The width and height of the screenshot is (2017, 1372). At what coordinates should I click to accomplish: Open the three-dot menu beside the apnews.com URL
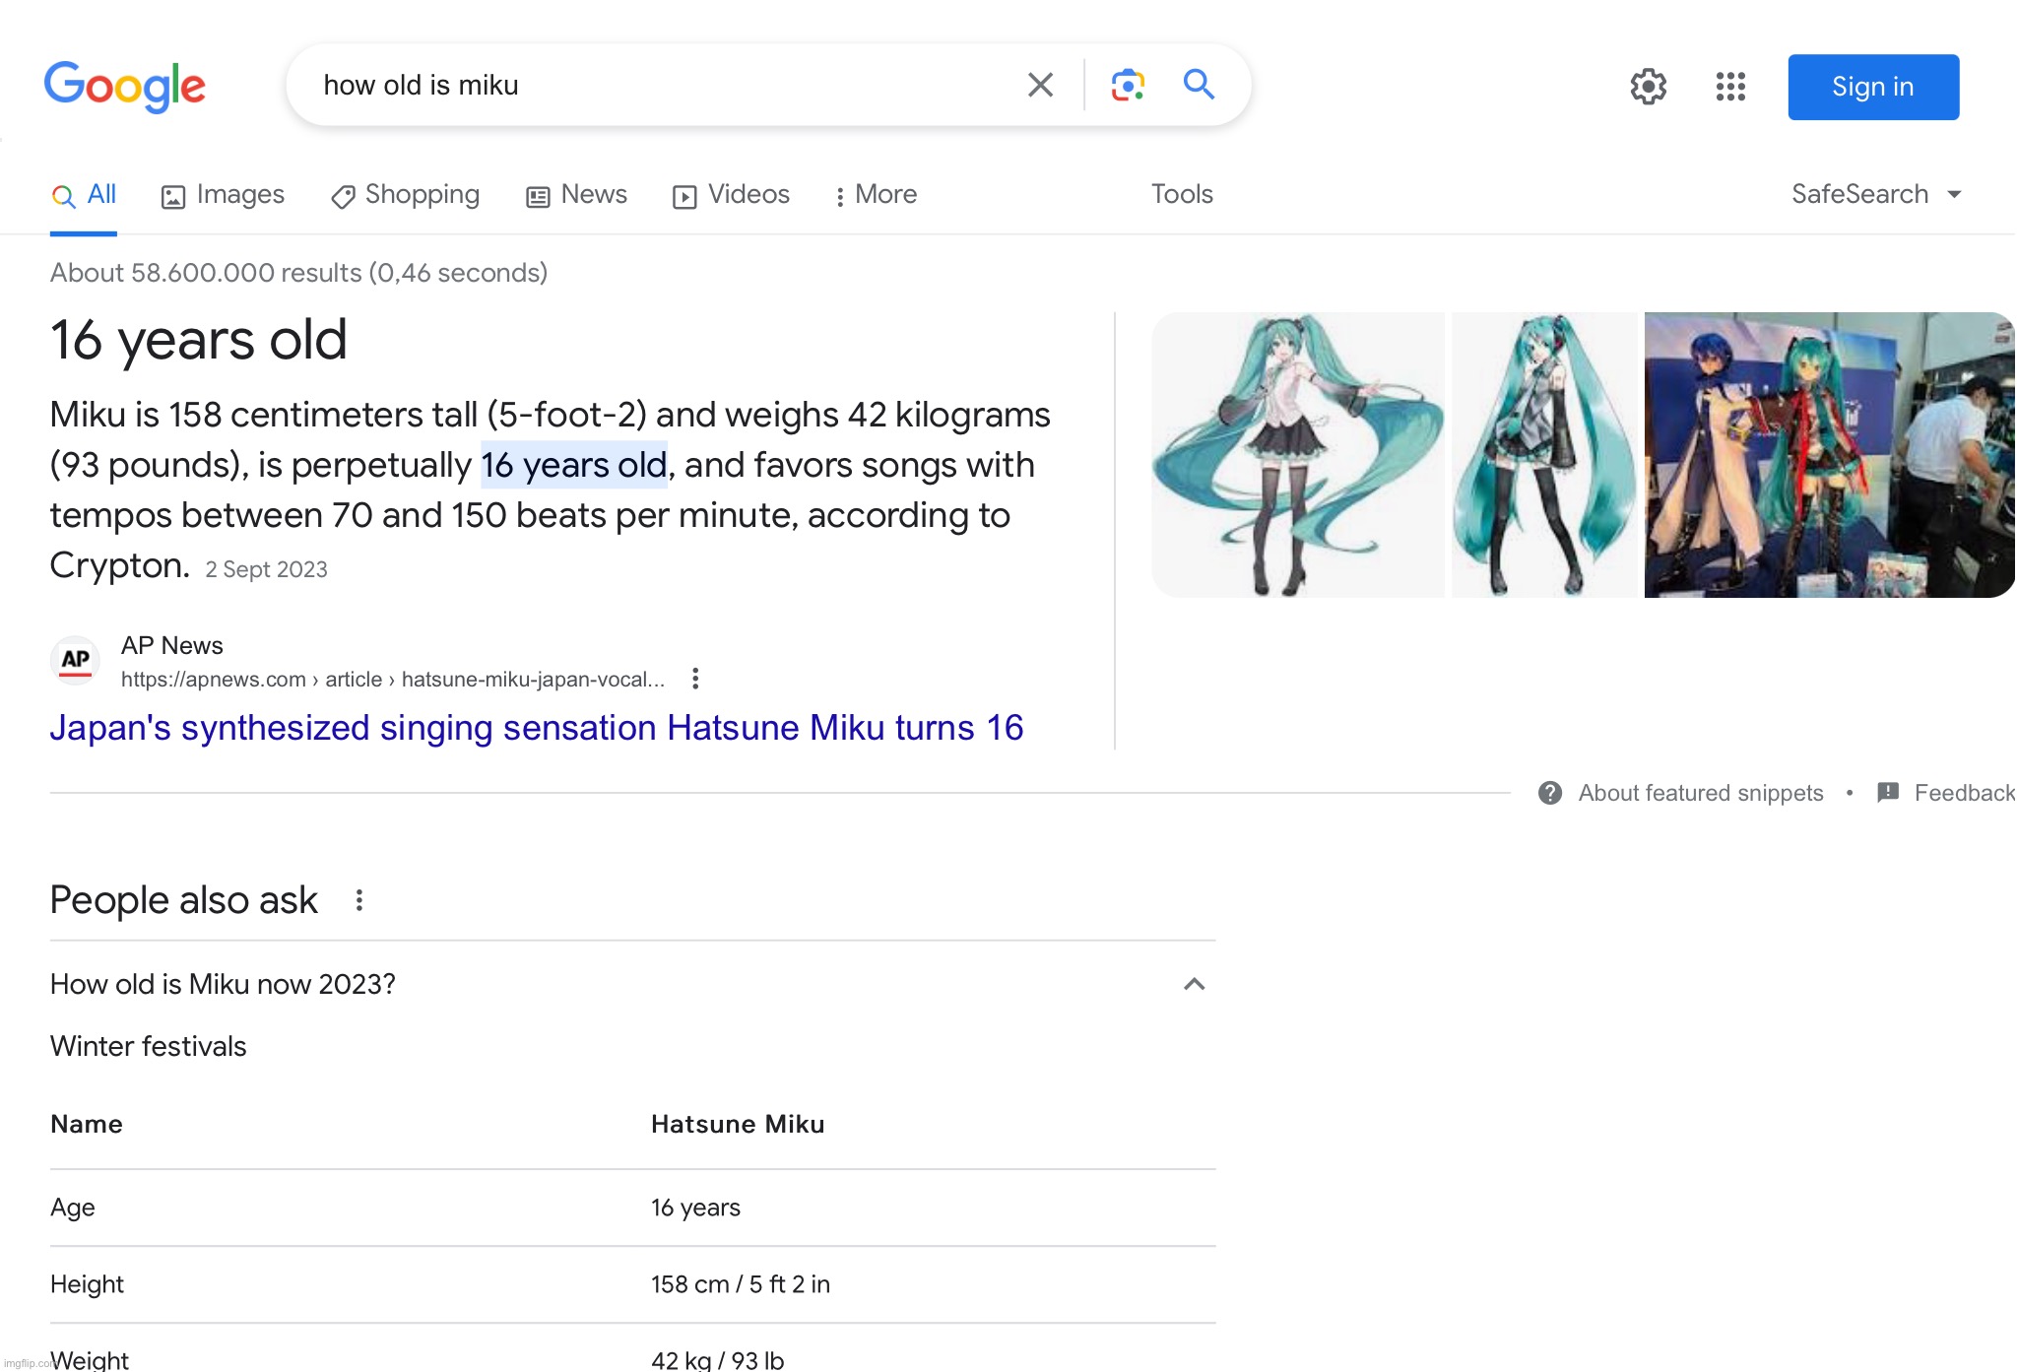[695, 679]
